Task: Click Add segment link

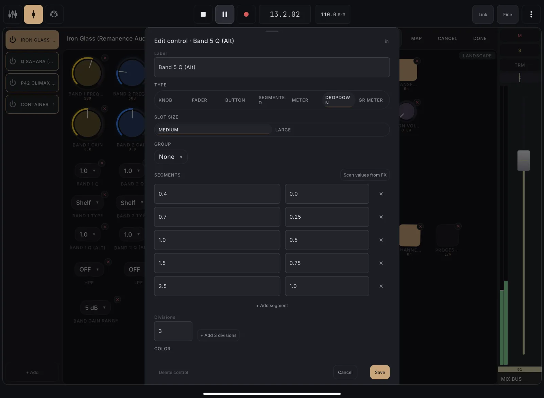Action: click(x=272, y=306)
